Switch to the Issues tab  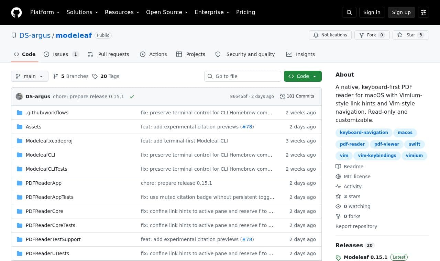click(x=62, y=54)
